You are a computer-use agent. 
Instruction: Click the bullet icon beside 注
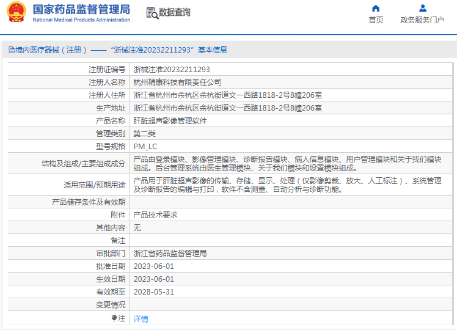114,318
